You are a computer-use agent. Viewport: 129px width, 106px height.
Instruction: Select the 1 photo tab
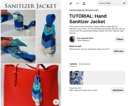(73, 64)
